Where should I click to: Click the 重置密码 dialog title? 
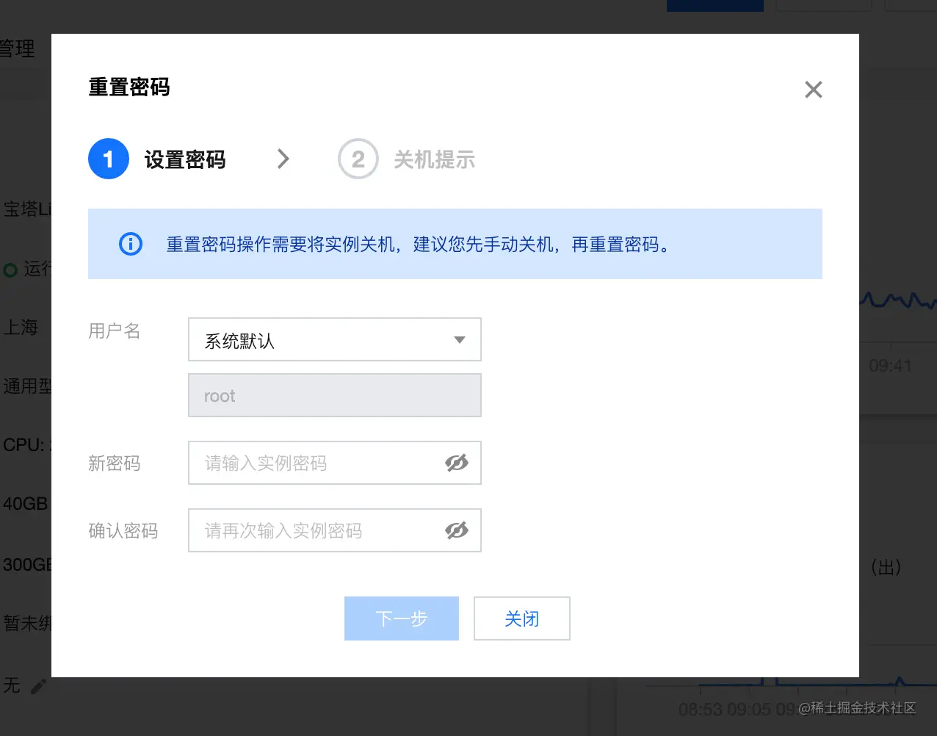pyautogui.click(x=129, y=87)
